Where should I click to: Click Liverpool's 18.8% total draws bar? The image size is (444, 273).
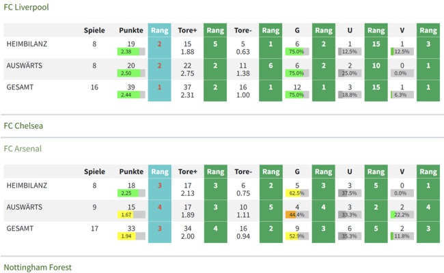(349, 95)
